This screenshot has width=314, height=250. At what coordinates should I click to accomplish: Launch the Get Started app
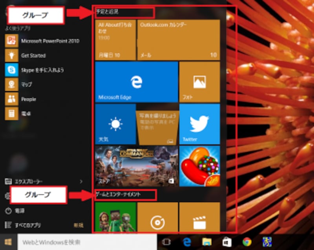click(x=26, y=55)
